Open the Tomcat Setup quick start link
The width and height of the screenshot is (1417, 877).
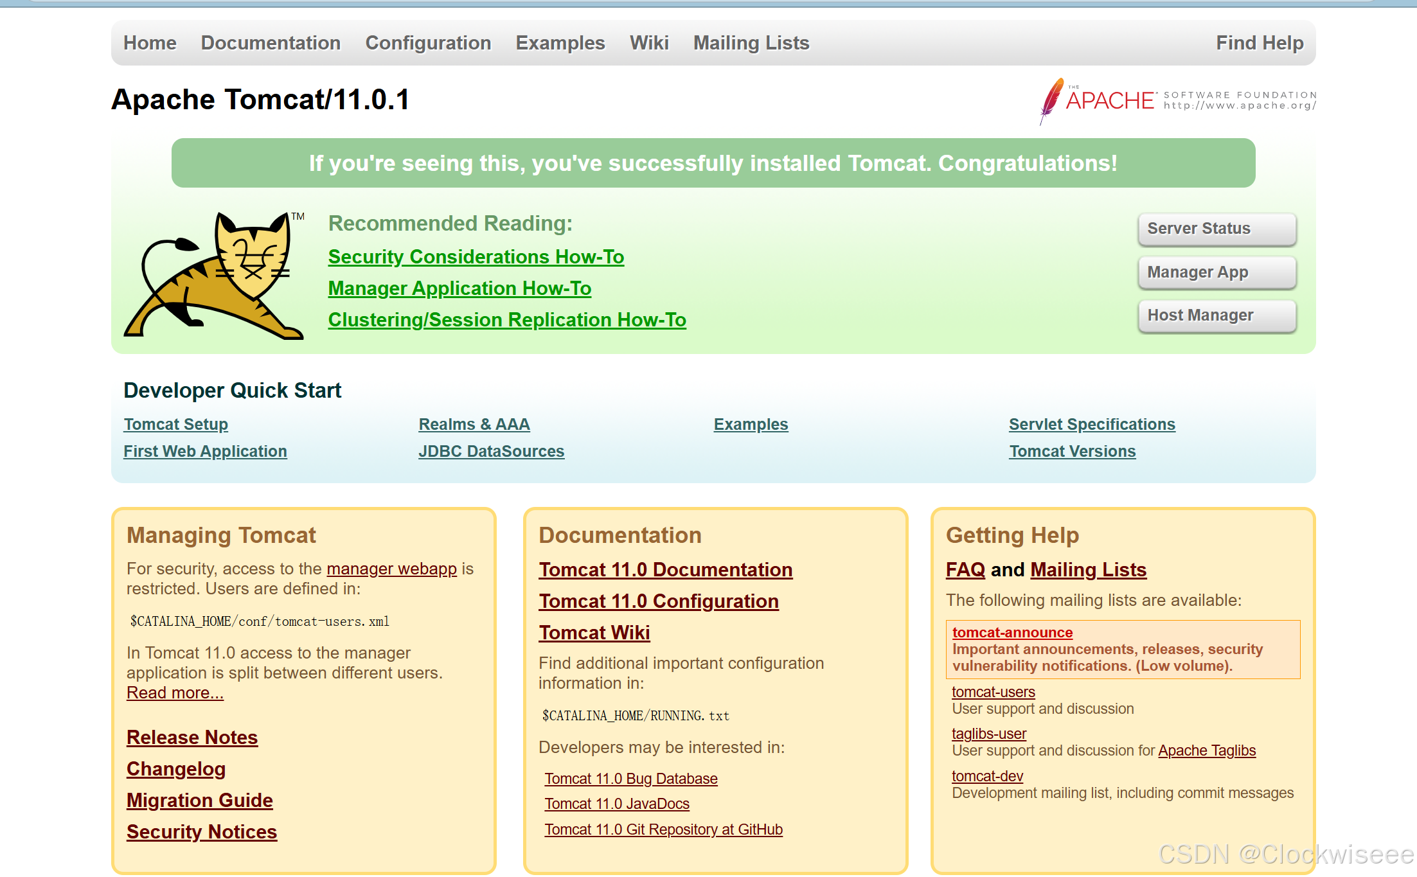pos(175,424)
